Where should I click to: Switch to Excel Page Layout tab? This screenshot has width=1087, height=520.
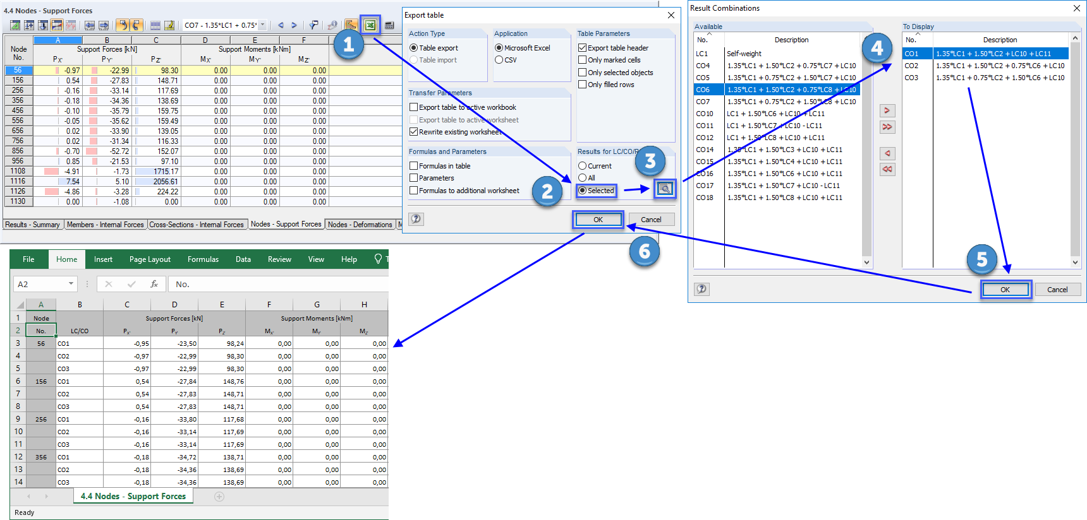[x=150, y=259]
